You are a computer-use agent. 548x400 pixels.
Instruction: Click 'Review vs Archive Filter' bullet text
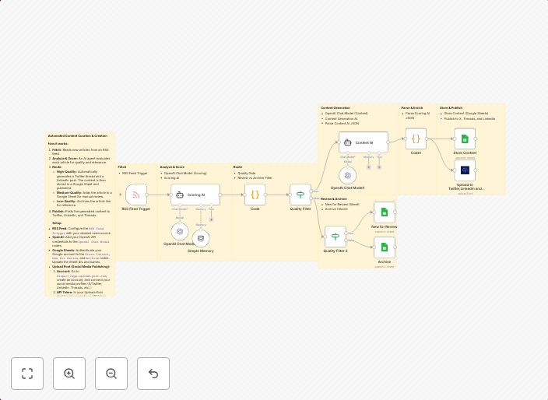(255, 177)
